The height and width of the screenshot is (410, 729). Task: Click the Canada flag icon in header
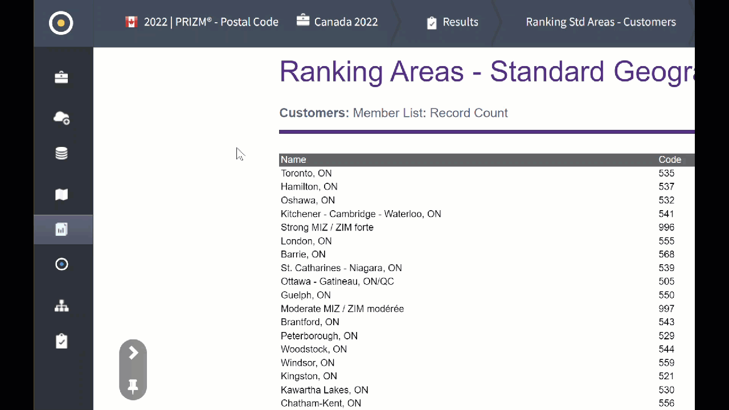tap(132, 22)
